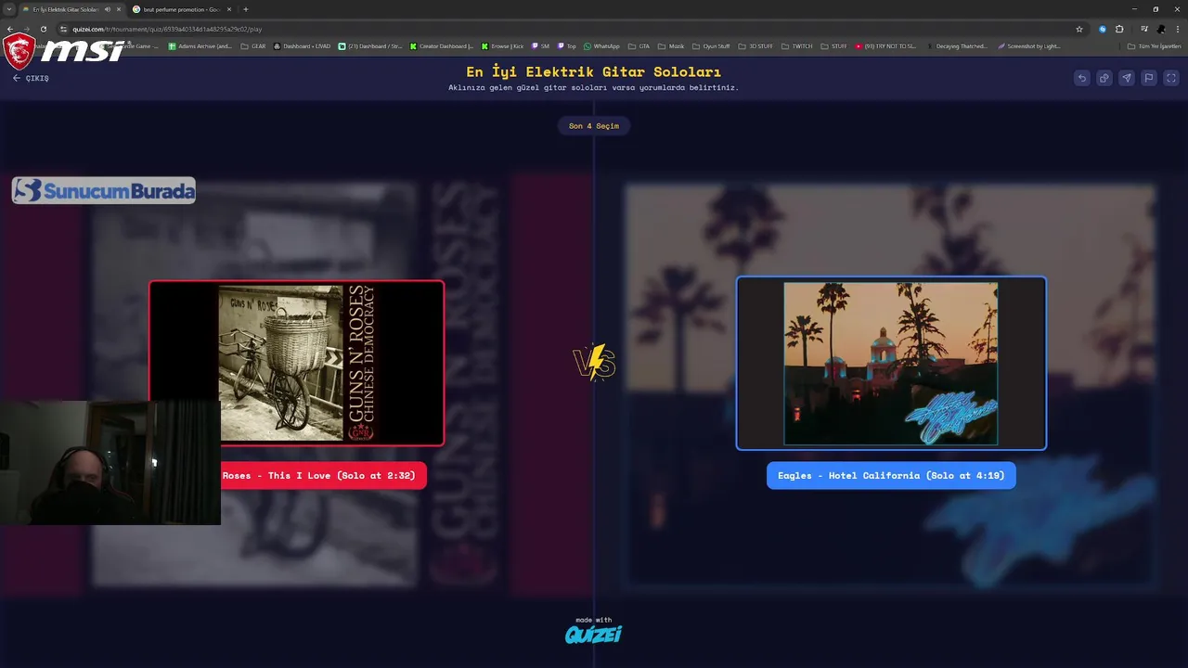Open the Top Twitch bookmark

click(566, 45)
